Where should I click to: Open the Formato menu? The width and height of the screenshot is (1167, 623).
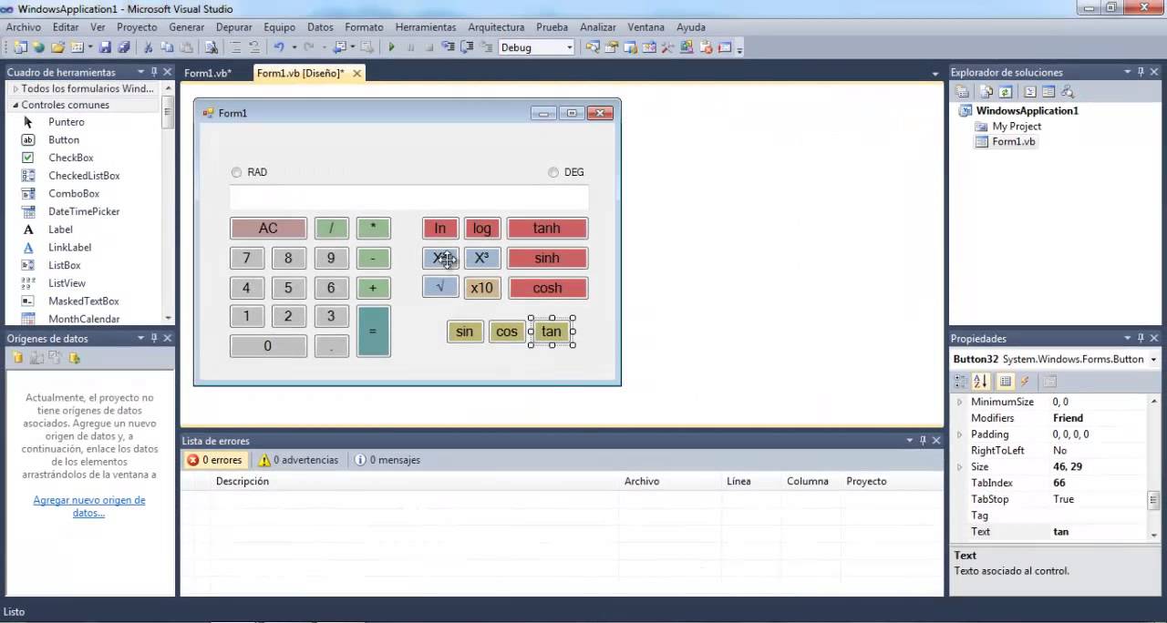pos(364,27)
